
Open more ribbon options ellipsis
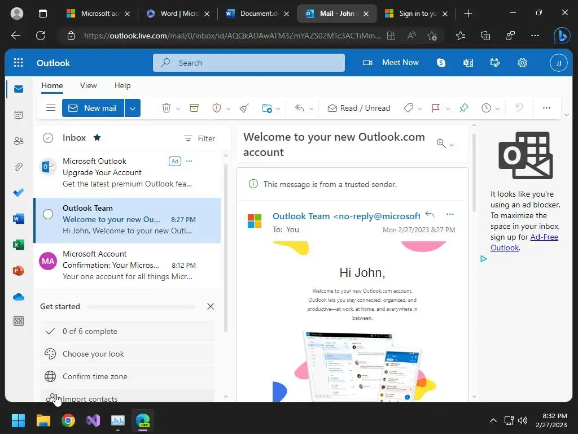[546, 108]
